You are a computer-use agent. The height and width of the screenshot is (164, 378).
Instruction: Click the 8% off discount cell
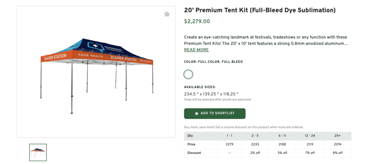coord(337,153)
